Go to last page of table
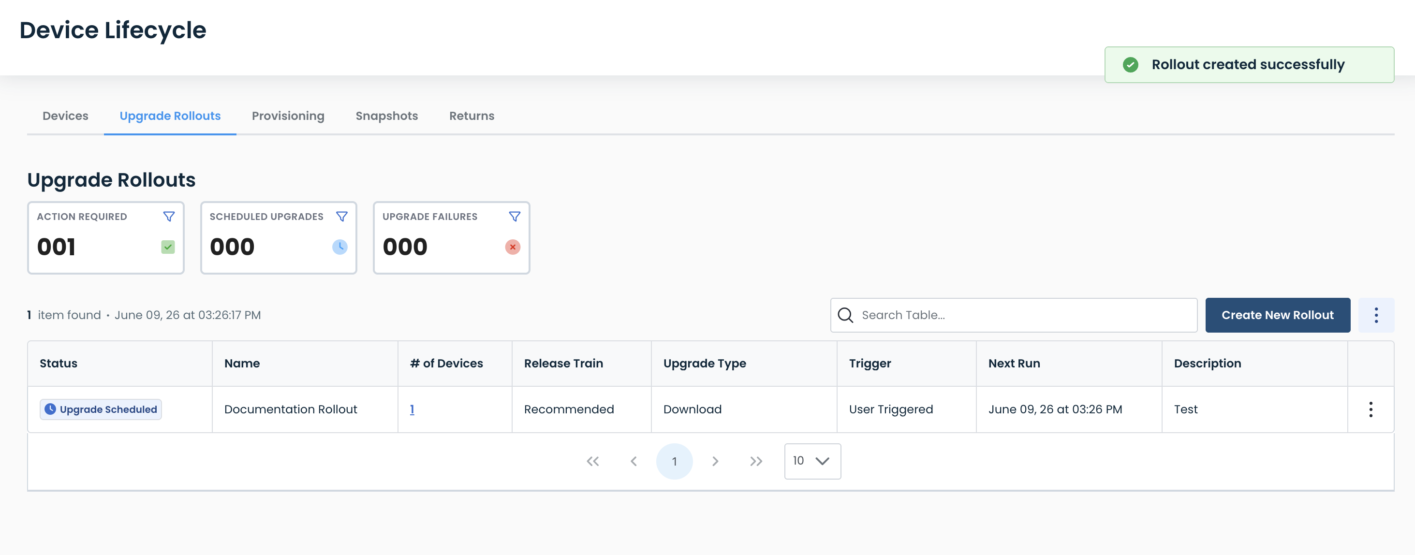This screenshot has width=1415, height=555. [x=756, y=461]
